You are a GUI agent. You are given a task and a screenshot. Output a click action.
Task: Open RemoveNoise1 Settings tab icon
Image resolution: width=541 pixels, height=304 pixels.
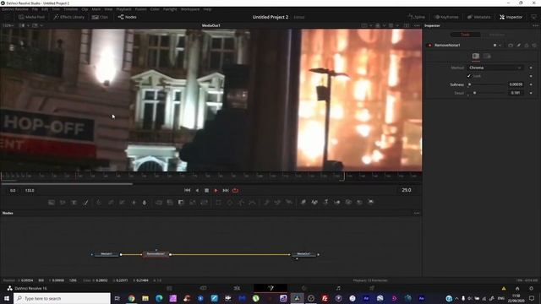pyautogui.click(x=487, y=56)
